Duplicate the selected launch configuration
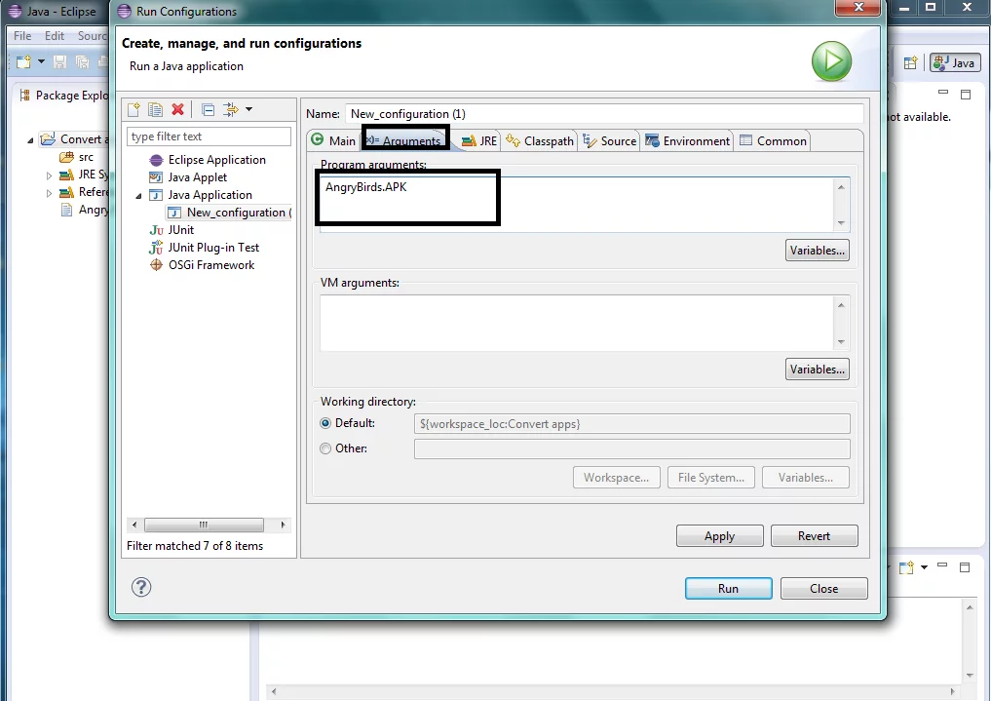 pyautogui.click(x=155, y=109)
